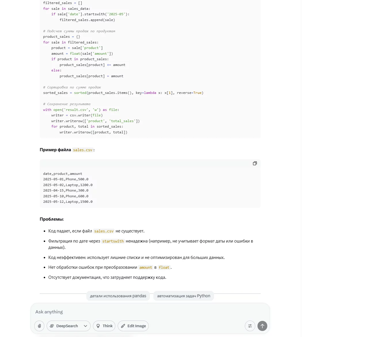Image resolution: width=391 pixels, height=337 pixels.
Task: Click the inline 'startswith' code tag
Action: pyautogui.click(x=113, y=241)
